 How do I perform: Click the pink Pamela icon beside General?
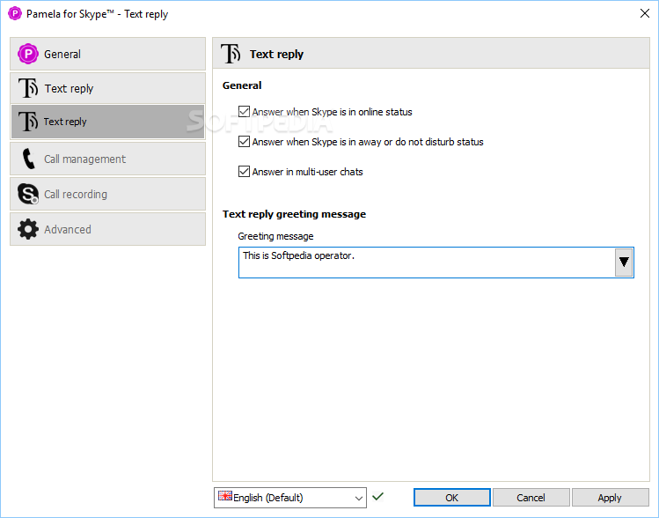tap(28, 54)
